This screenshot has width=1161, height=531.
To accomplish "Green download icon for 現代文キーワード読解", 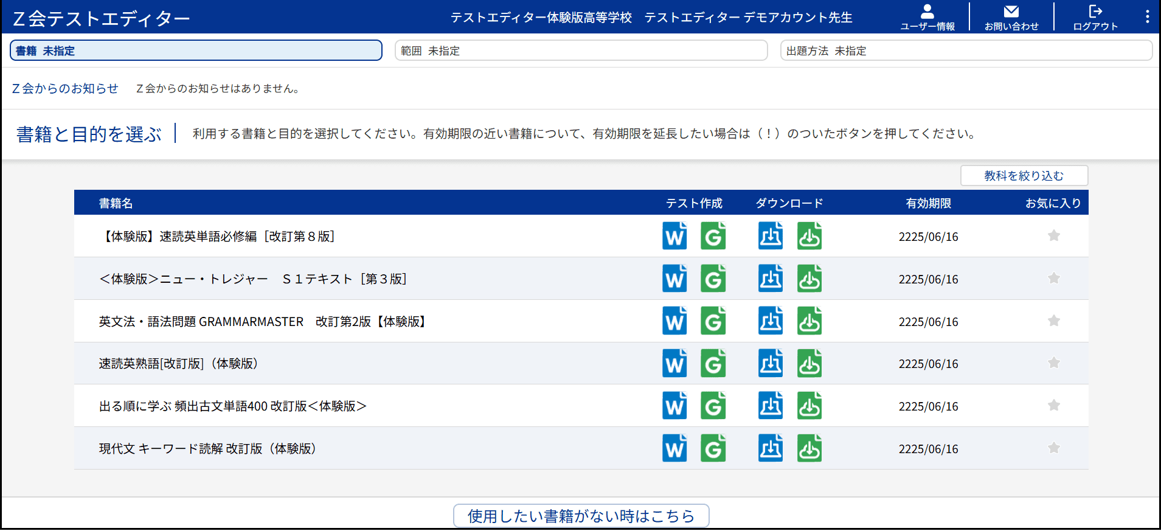I will [809, 448].
